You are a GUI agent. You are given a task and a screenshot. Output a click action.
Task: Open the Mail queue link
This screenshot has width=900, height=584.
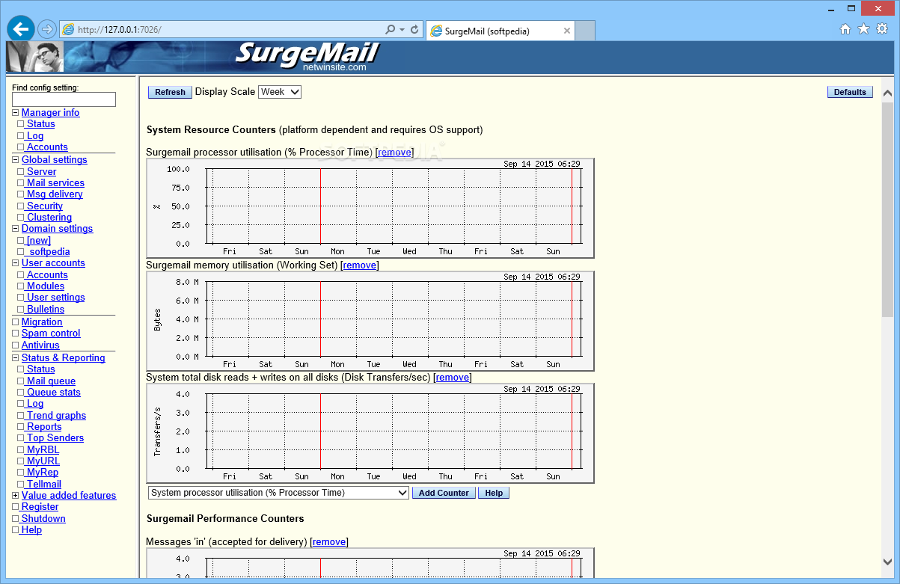tap(51, 381)
